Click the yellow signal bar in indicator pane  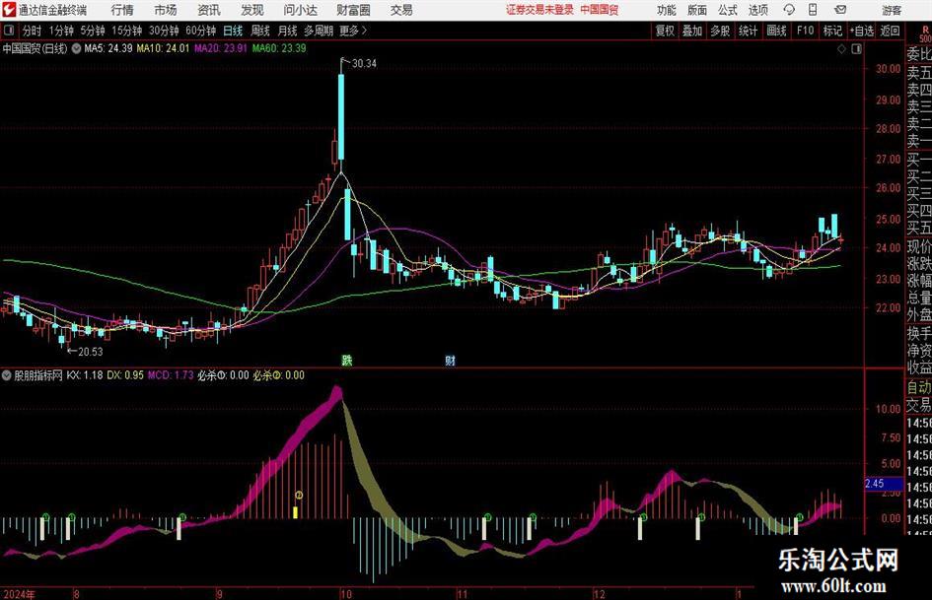[x=296, y=512]
